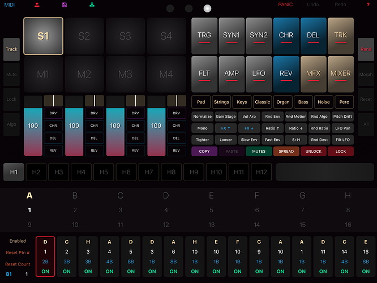Click Undo in the top bar

click(313, 5)
